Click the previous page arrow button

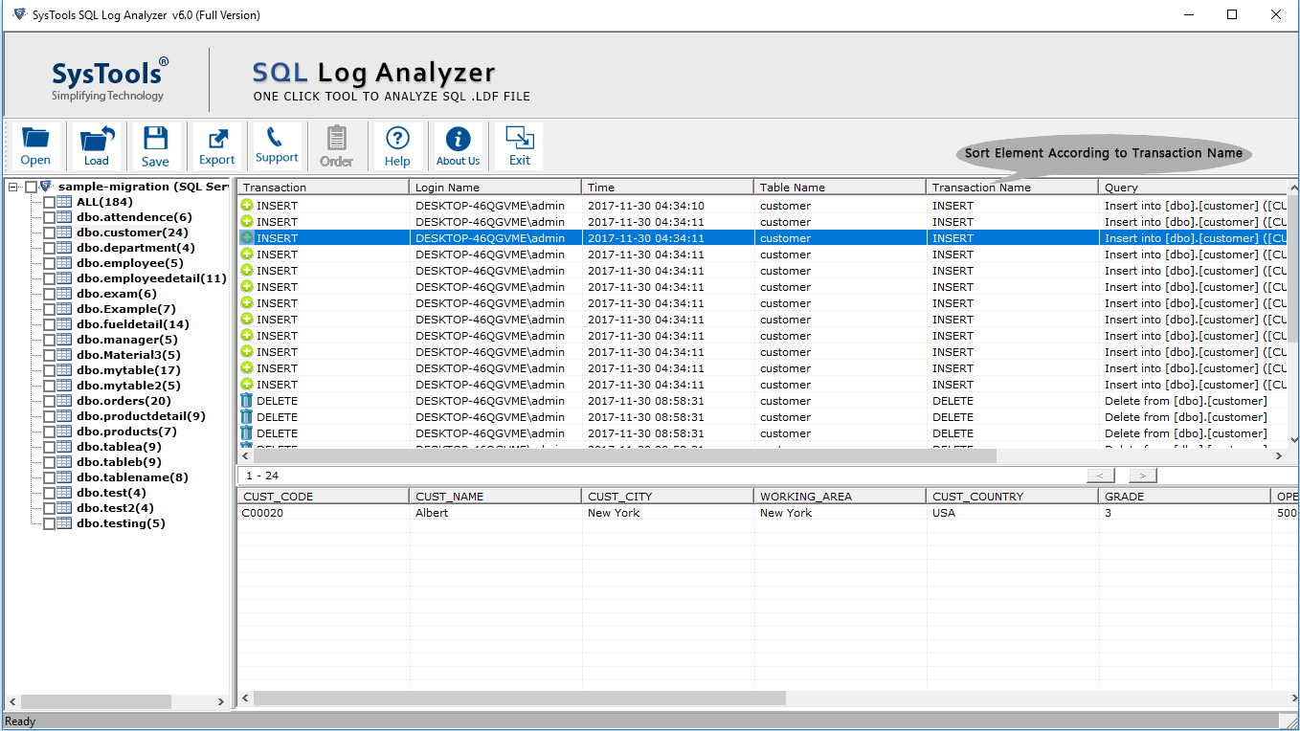pyautogui.click(x=1101, y=476)
